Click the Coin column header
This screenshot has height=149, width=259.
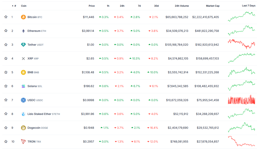(24, 6)
